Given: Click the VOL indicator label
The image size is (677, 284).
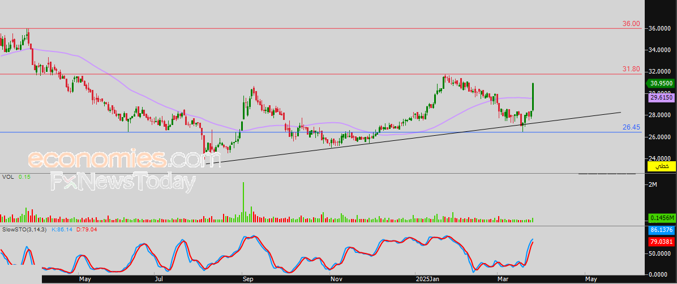Looking at the screenshot, I should pyautogui.click(x=8, y=177).
